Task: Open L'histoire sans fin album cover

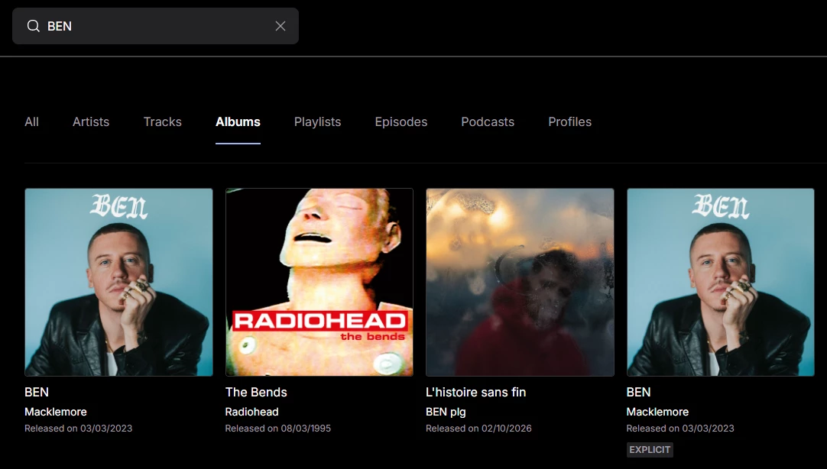Action: tap(520, 282)
